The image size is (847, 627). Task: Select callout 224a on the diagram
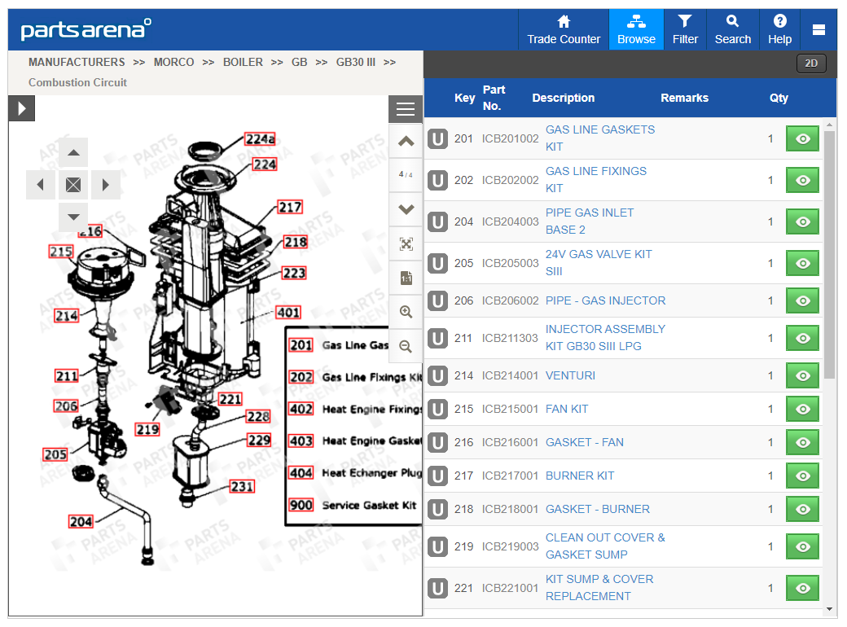[261, 138]
